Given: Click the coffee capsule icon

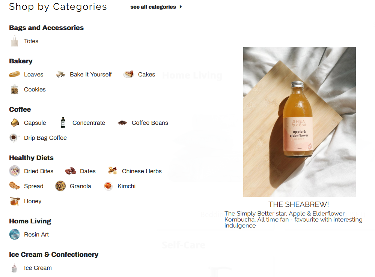Looking at the screenshot, I should pos(15,123).
